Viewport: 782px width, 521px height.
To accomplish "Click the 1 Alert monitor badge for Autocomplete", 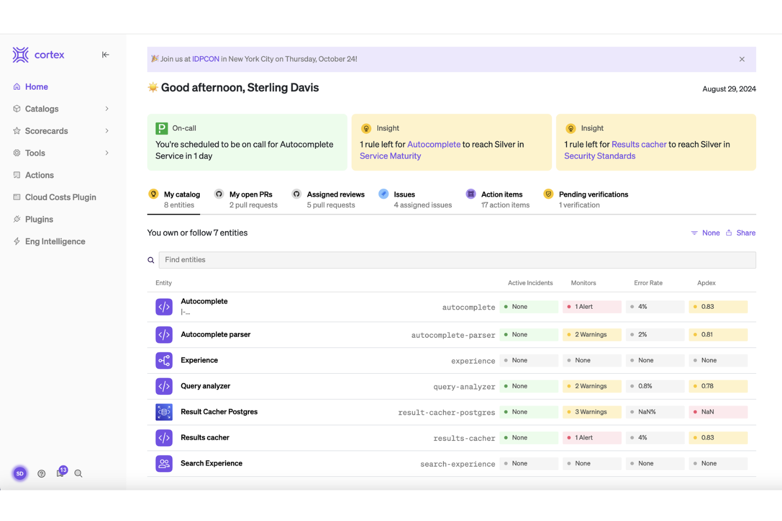I will pyautogui.click(x=592, y=307).
